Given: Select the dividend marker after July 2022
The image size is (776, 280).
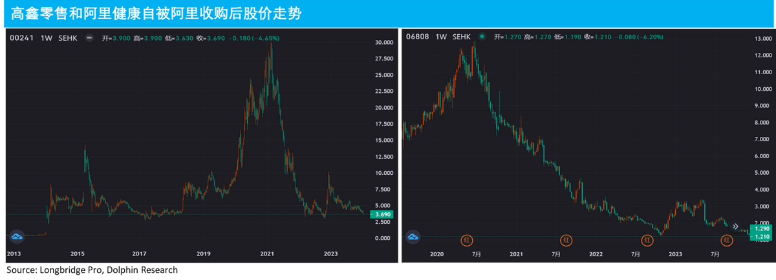Looking at the screenshot, I should click(x=647, y=240).
